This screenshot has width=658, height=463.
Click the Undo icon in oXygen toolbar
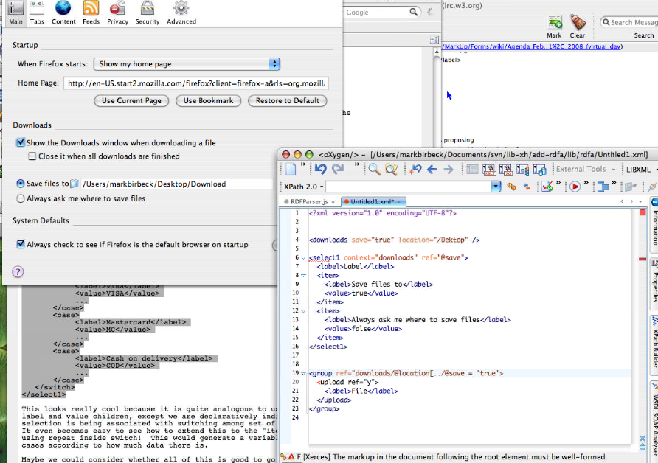[x=321, y=169]
